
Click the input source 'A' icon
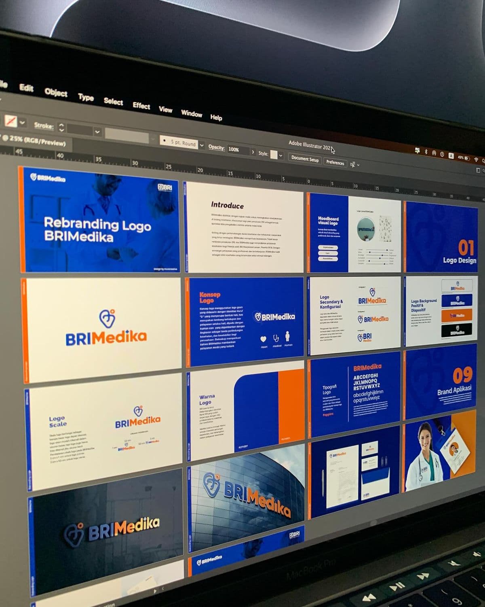pos(451,156)
